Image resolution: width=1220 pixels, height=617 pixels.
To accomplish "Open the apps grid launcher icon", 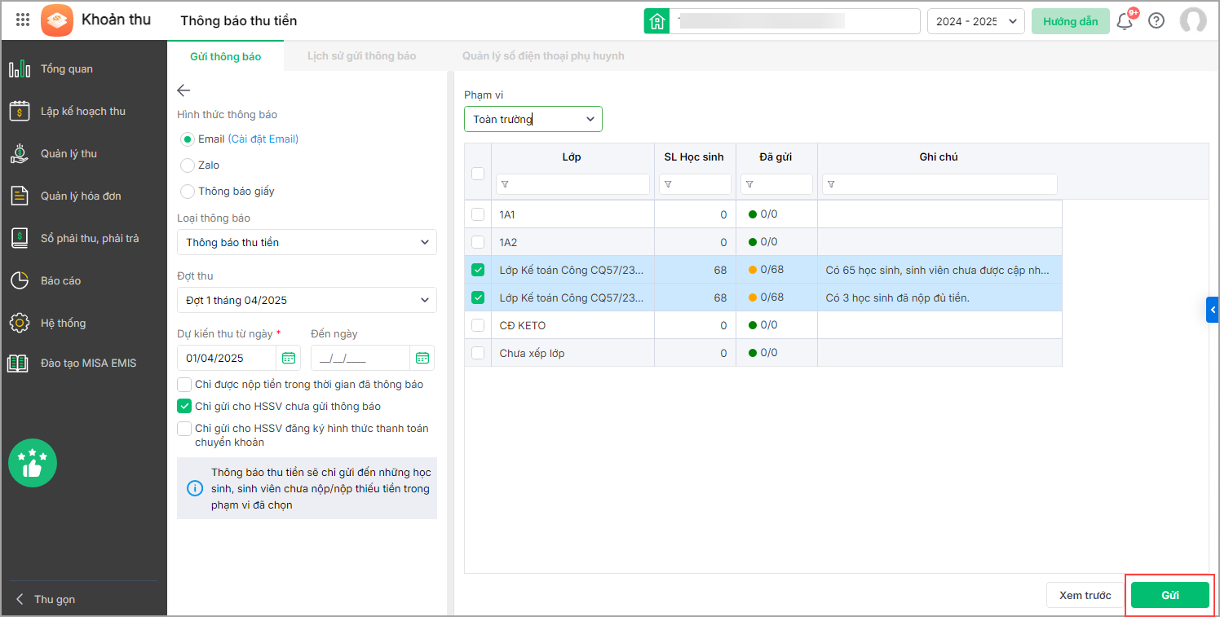I will [23, 20].
